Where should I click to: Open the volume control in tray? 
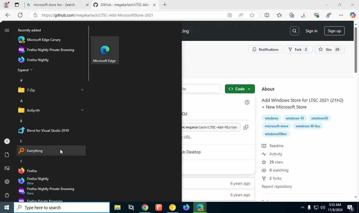[323, 208]
